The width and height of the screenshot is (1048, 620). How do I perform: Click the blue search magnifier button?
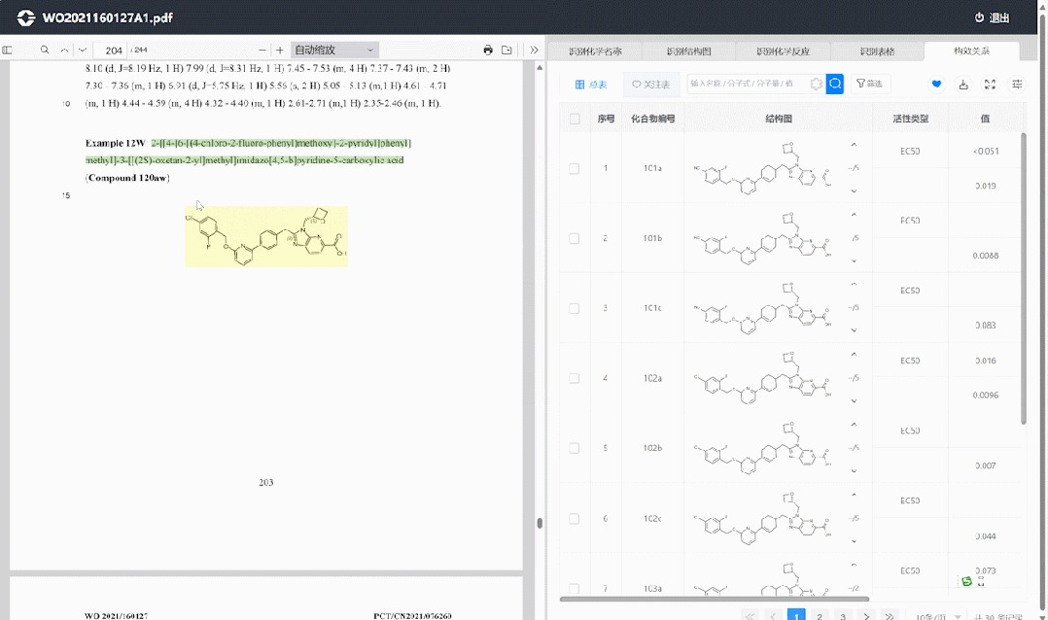[835, 84]
